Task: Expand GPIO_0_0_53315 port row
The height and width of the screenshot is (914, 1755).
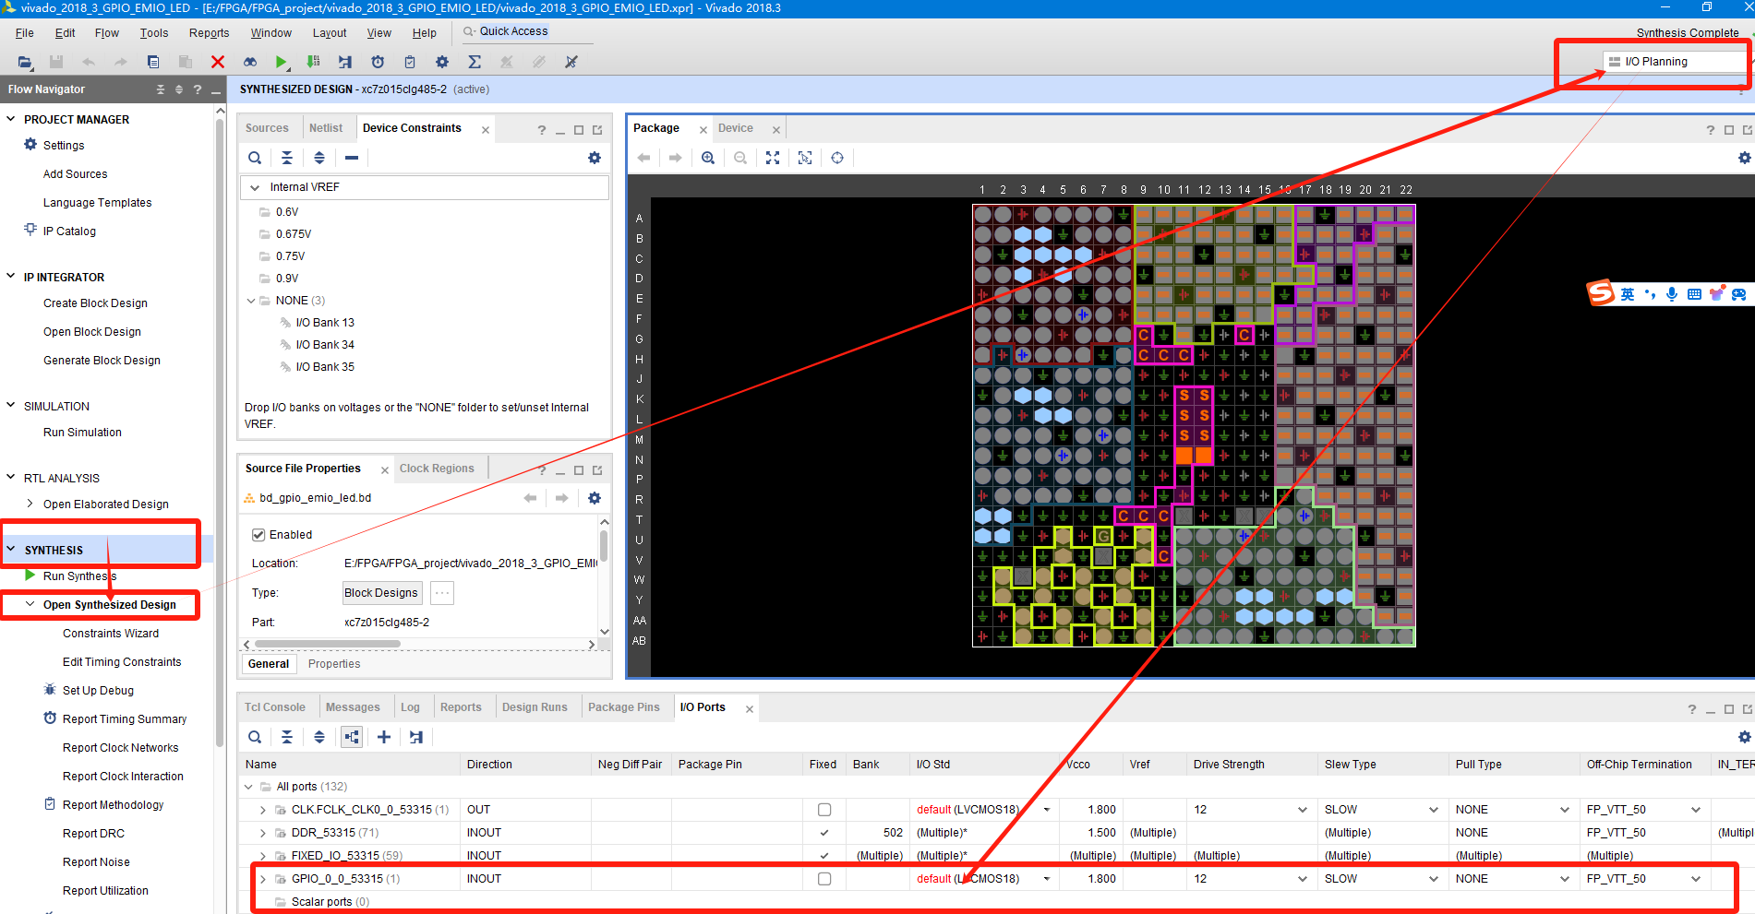Action: pyautogui.click(x=263, y=879)
